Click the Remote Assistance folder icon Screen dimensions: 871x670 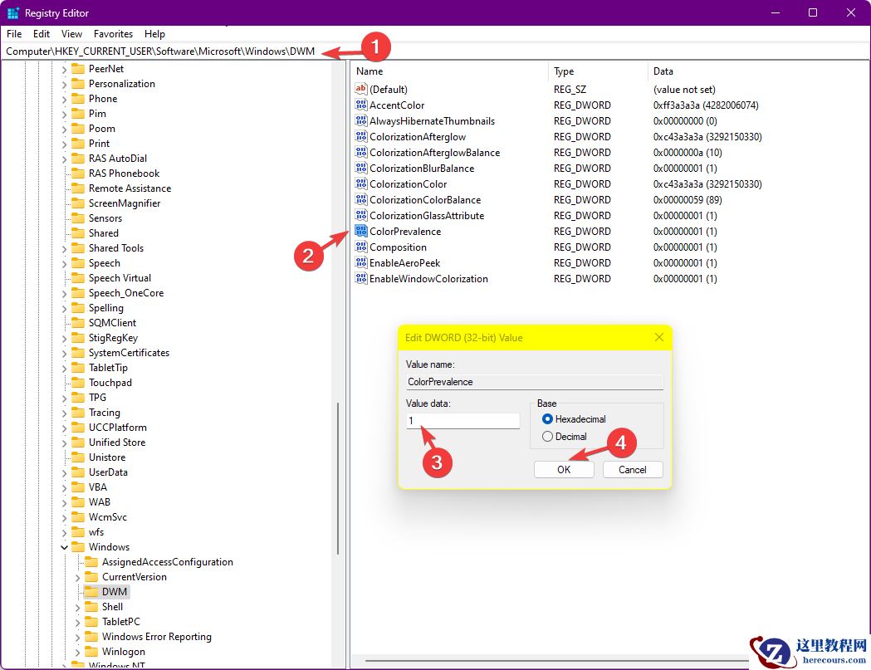pos(78,188)
